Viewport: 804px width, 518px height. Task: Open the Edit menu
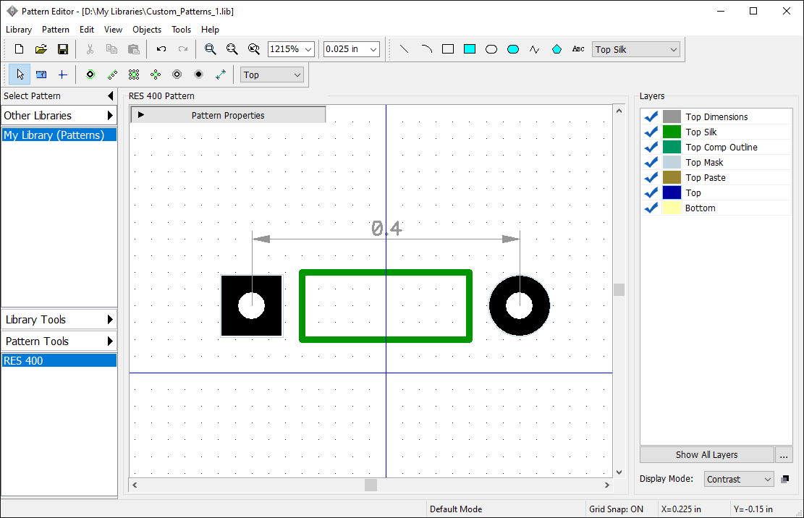[x=87, y=30]
